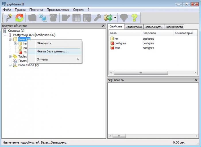201x147 pixels.
Task: Open the Файл menu
Action: (7, 10)
